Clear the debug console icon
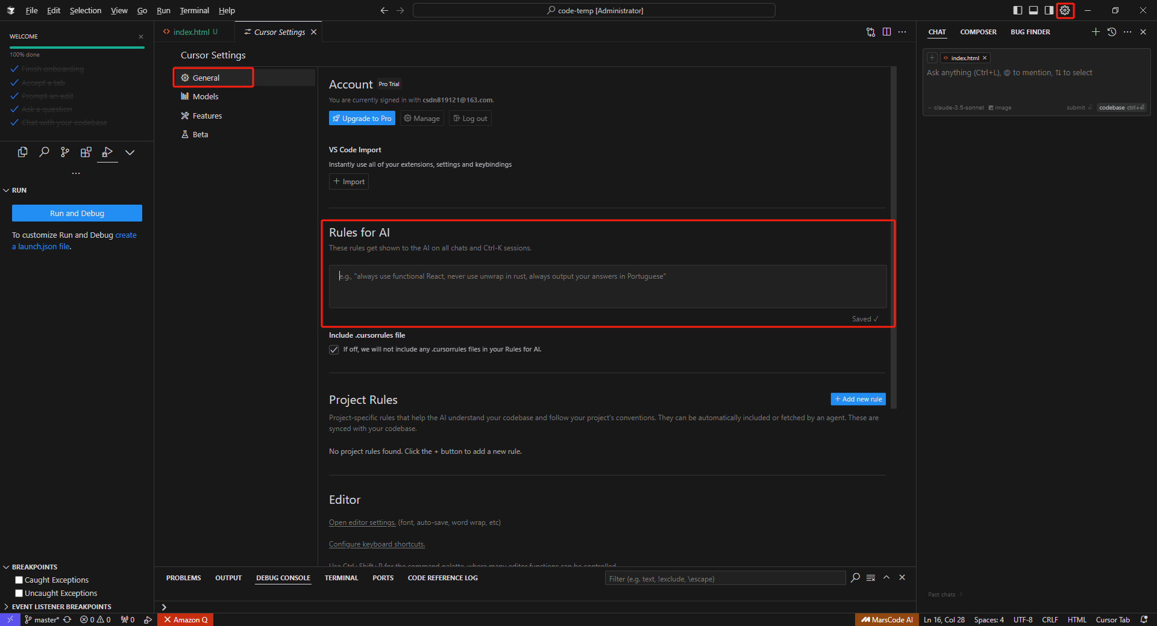This screenshot has height=626, width=1157. click(x=871, y=578)
